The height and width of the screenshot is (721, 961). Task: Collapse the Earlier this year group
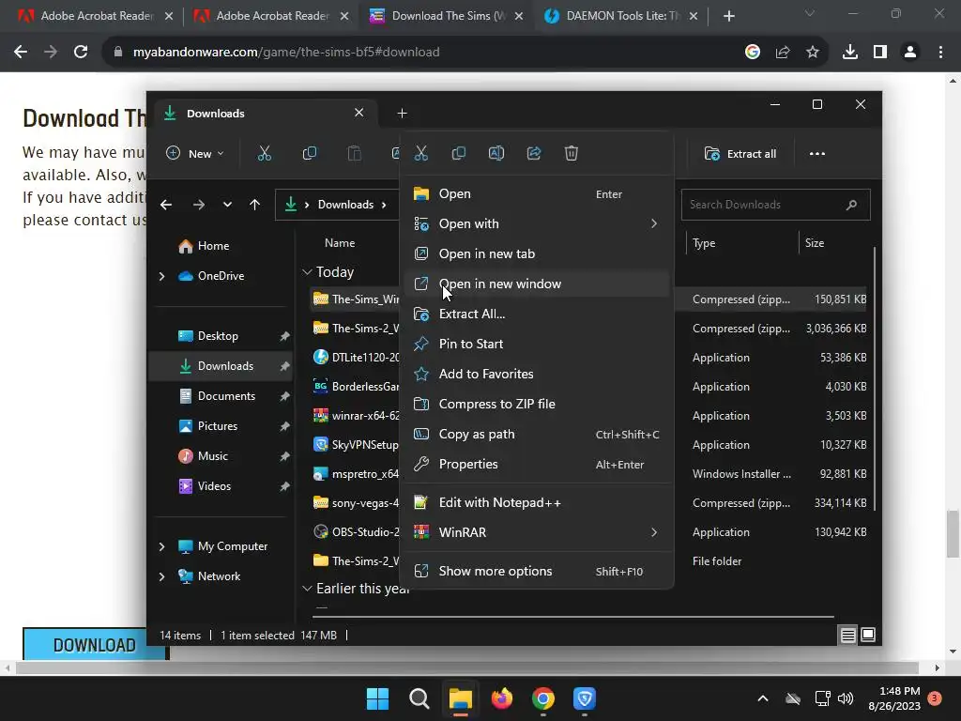[x=307, y=589]
